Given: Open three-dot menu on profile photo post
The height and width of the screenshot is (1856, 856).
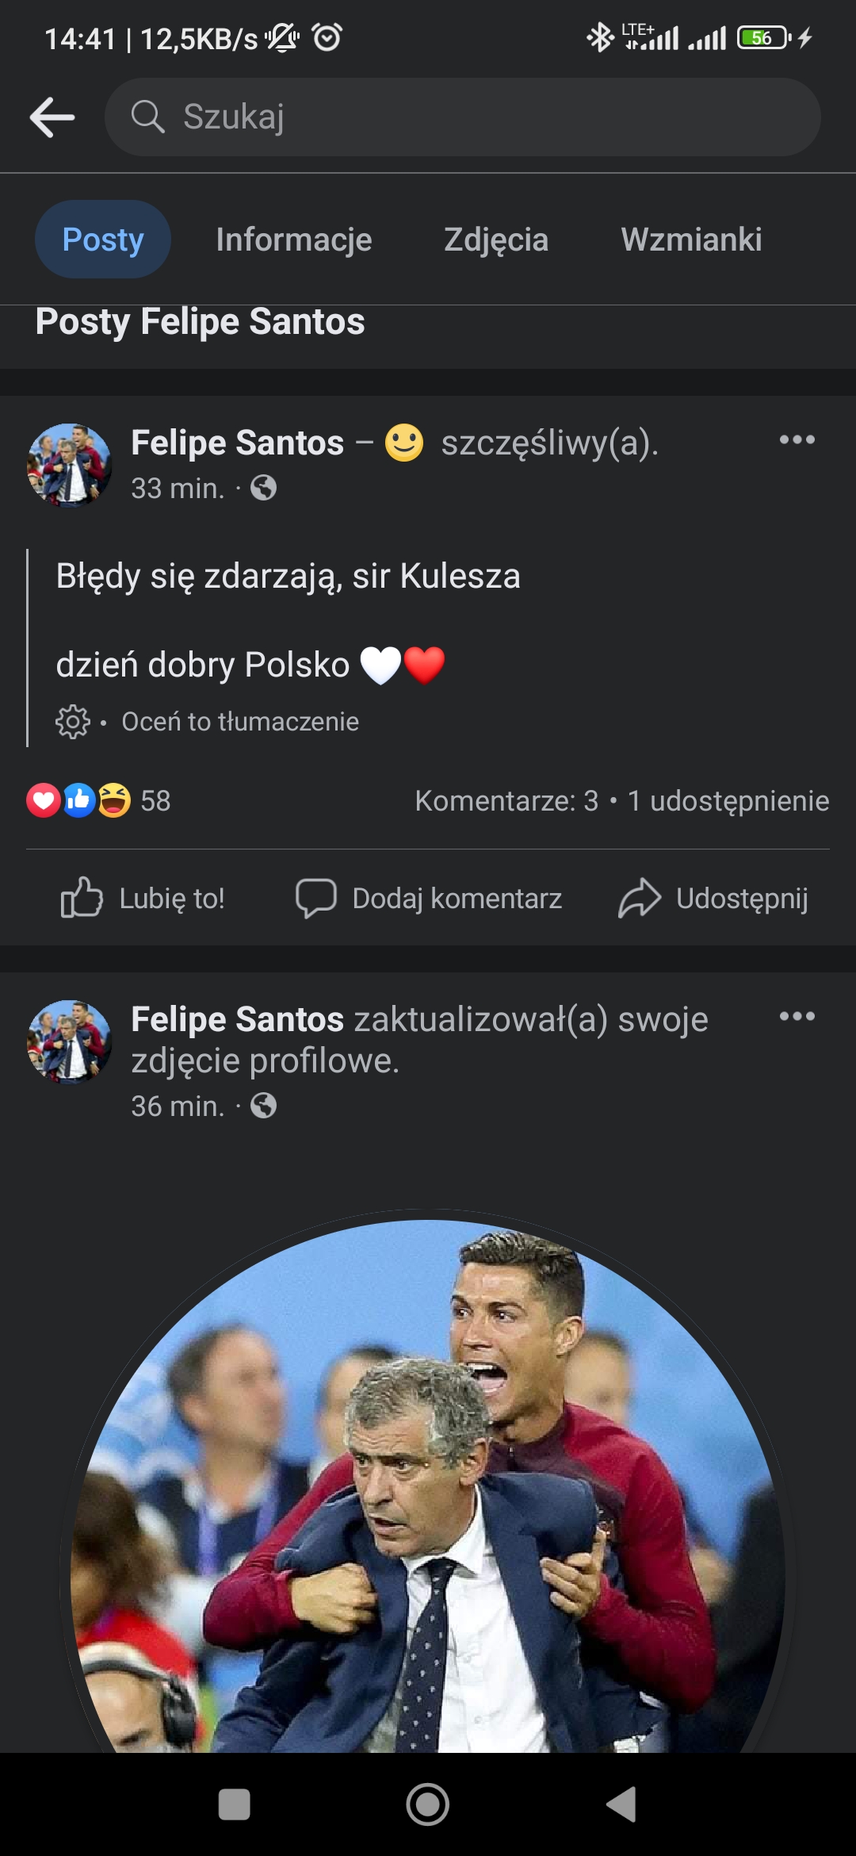Looking at the screenshot, I should pyautogui.click(x=797, y=1016).
